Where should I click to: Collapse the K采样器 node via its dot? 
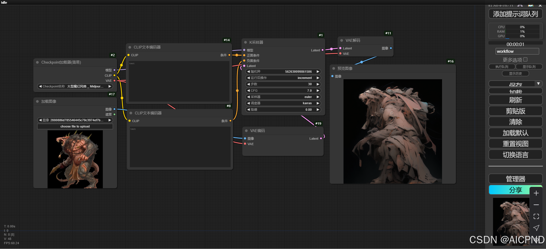tap(246, 42)
